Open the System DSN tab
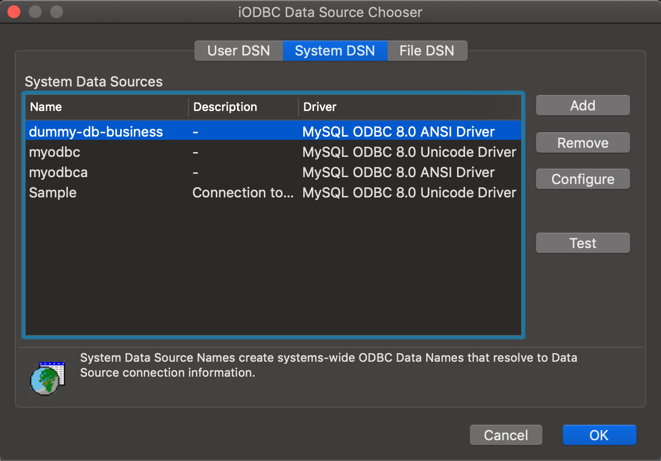661x461 pixels. (335, 50)
